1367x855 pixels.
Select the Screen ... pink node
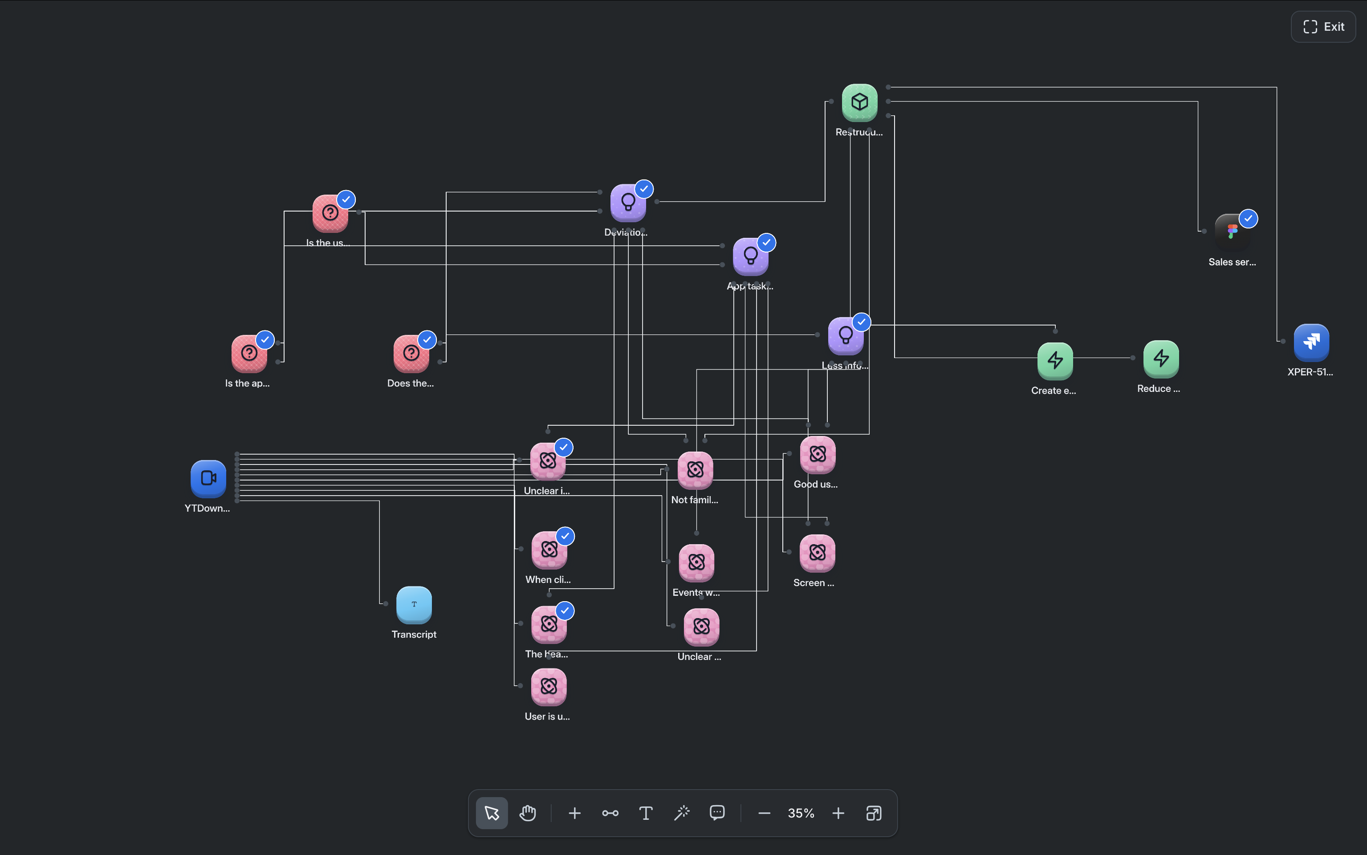pyautogui.click(x=818, y=553)
